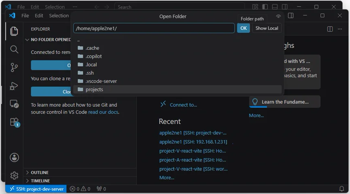Open the editor More Actions ellipsis

(x=340, y=29)
